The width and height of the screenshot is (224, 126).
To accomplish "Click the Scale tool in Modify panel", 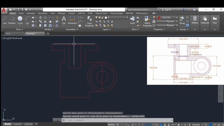I will (45, 26).
